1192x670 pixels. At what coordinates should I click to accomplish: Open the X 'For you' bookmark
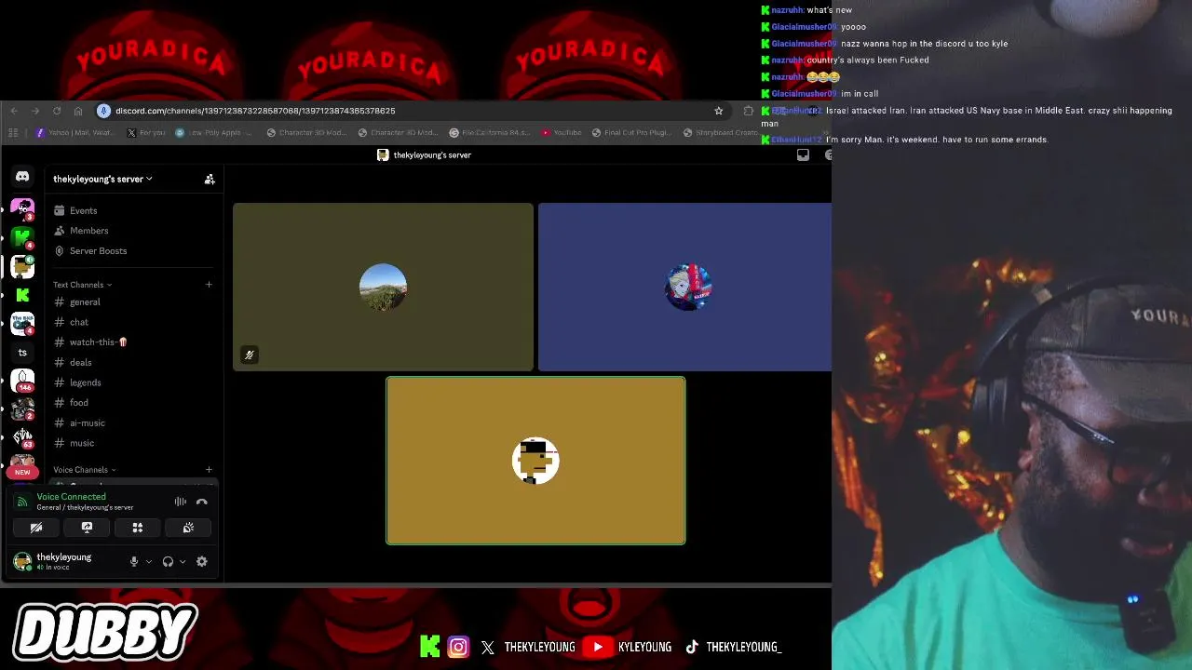(x=146, y=133)
